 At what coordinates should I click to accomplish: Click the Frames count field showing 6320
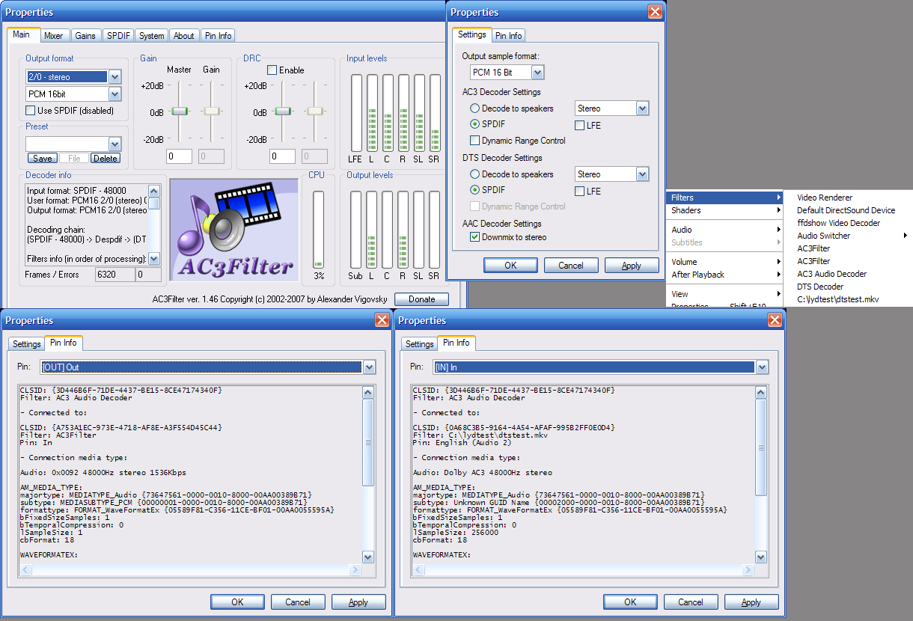coord(114,275)
